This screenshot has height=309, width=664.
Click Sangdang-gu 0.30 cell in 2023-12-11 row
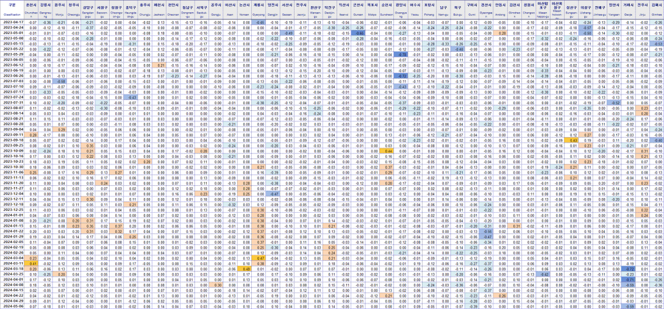coord(88,199)
